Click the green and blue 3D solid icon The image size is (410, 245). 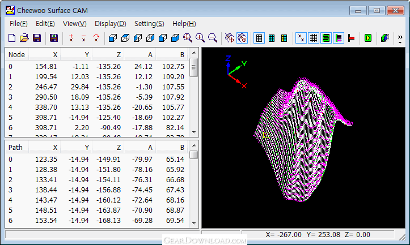pyautogui.click(x=385, y=38)
